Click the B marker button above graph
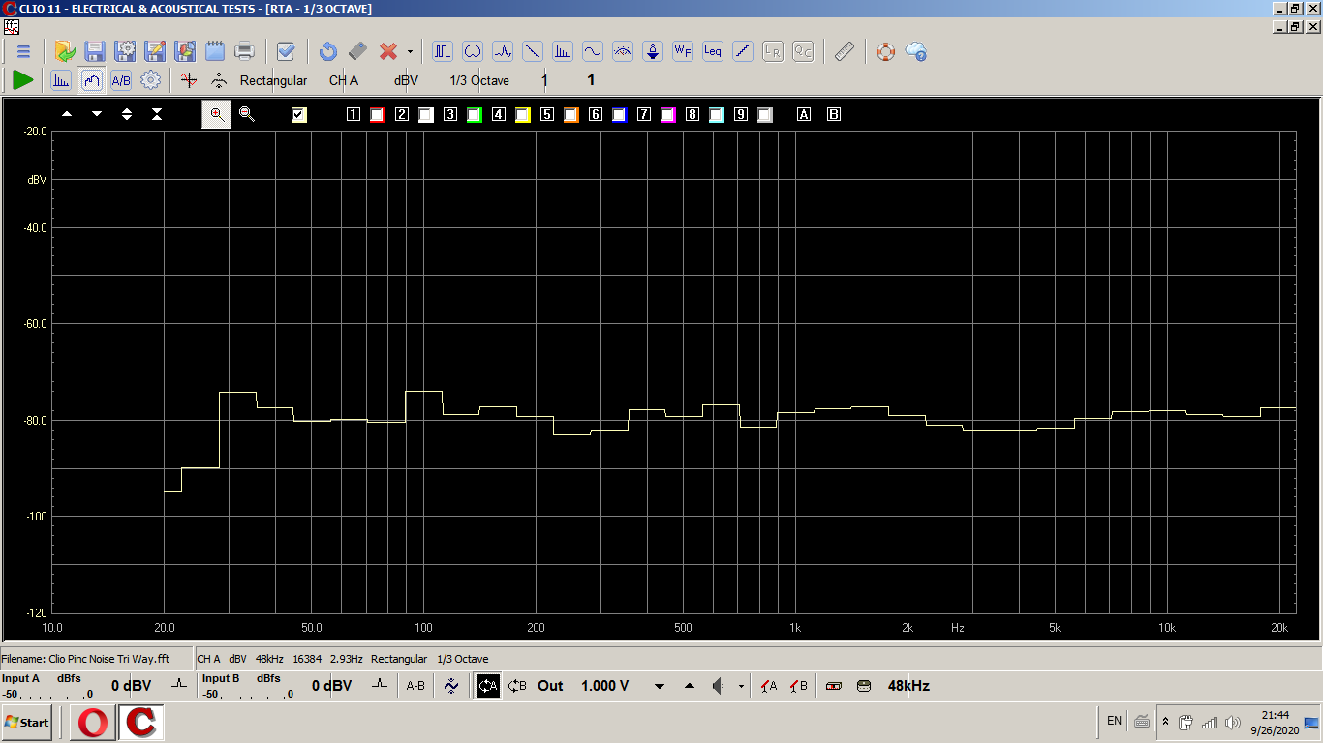Viewport: 1323px width, 743px height. (x=834, y=115)
